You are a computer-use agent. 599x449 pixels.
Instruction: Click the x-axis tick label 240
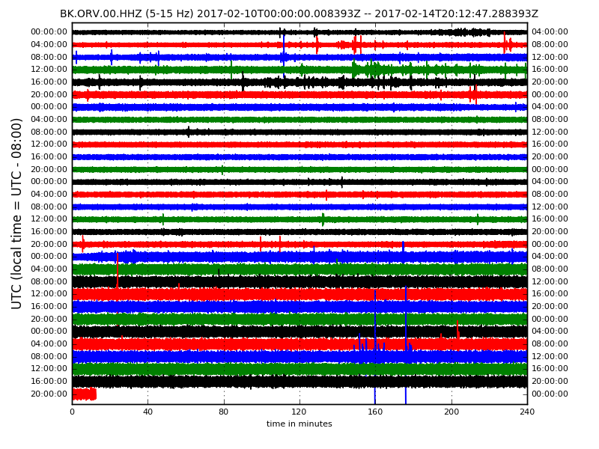[x=527, y=412]
